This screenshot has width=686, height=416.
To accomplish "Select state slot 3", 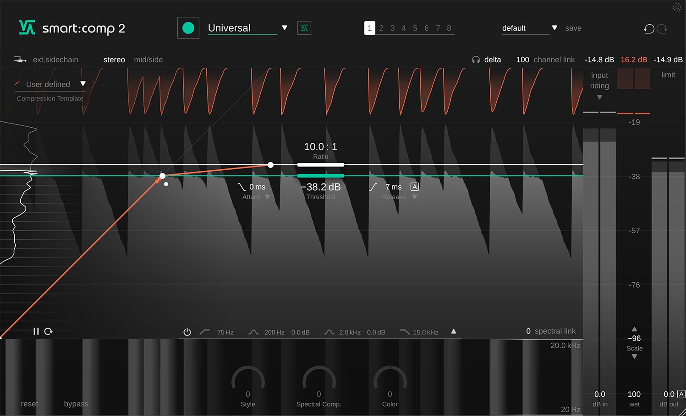I will 393,28.
